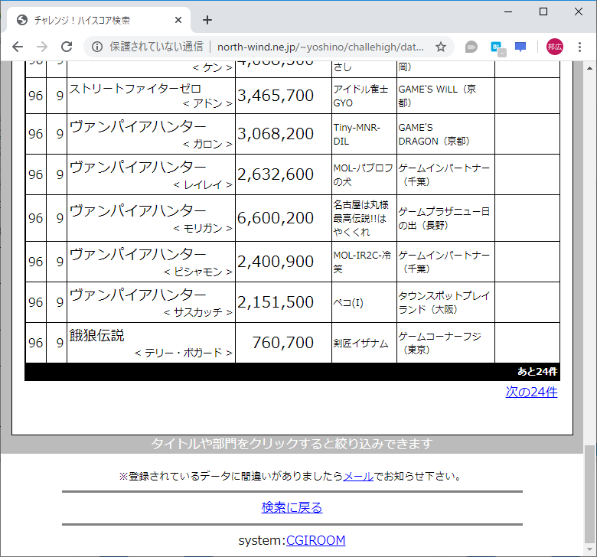Click ヴァンパイアハンター title in ガロン row
The width and height of the screenshot is (597, 557).
(x=138, y=127)
